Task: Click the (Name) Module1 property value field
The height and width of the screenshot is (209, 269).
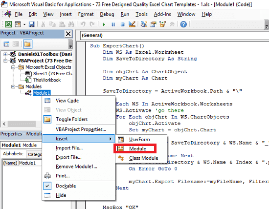Action: tap(30, 163)
